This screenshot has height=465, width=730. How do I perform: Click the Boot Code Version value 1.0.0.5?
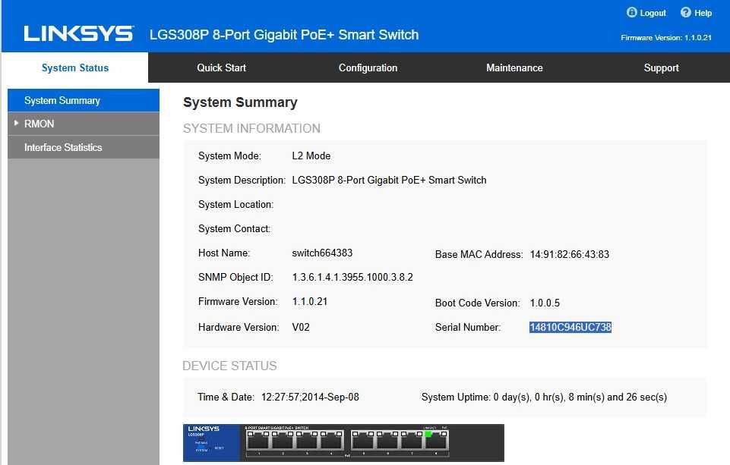pos(545,303)
